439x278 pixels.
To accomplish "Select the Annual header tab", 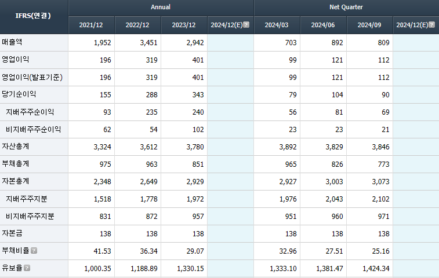I will (161, 8).
